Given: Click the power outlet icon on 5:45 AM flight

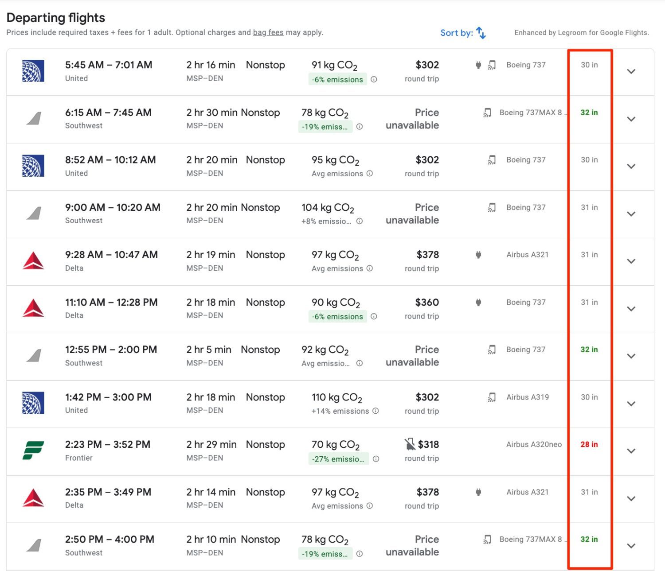Looking at the screenshot, I should pos(478,64).
